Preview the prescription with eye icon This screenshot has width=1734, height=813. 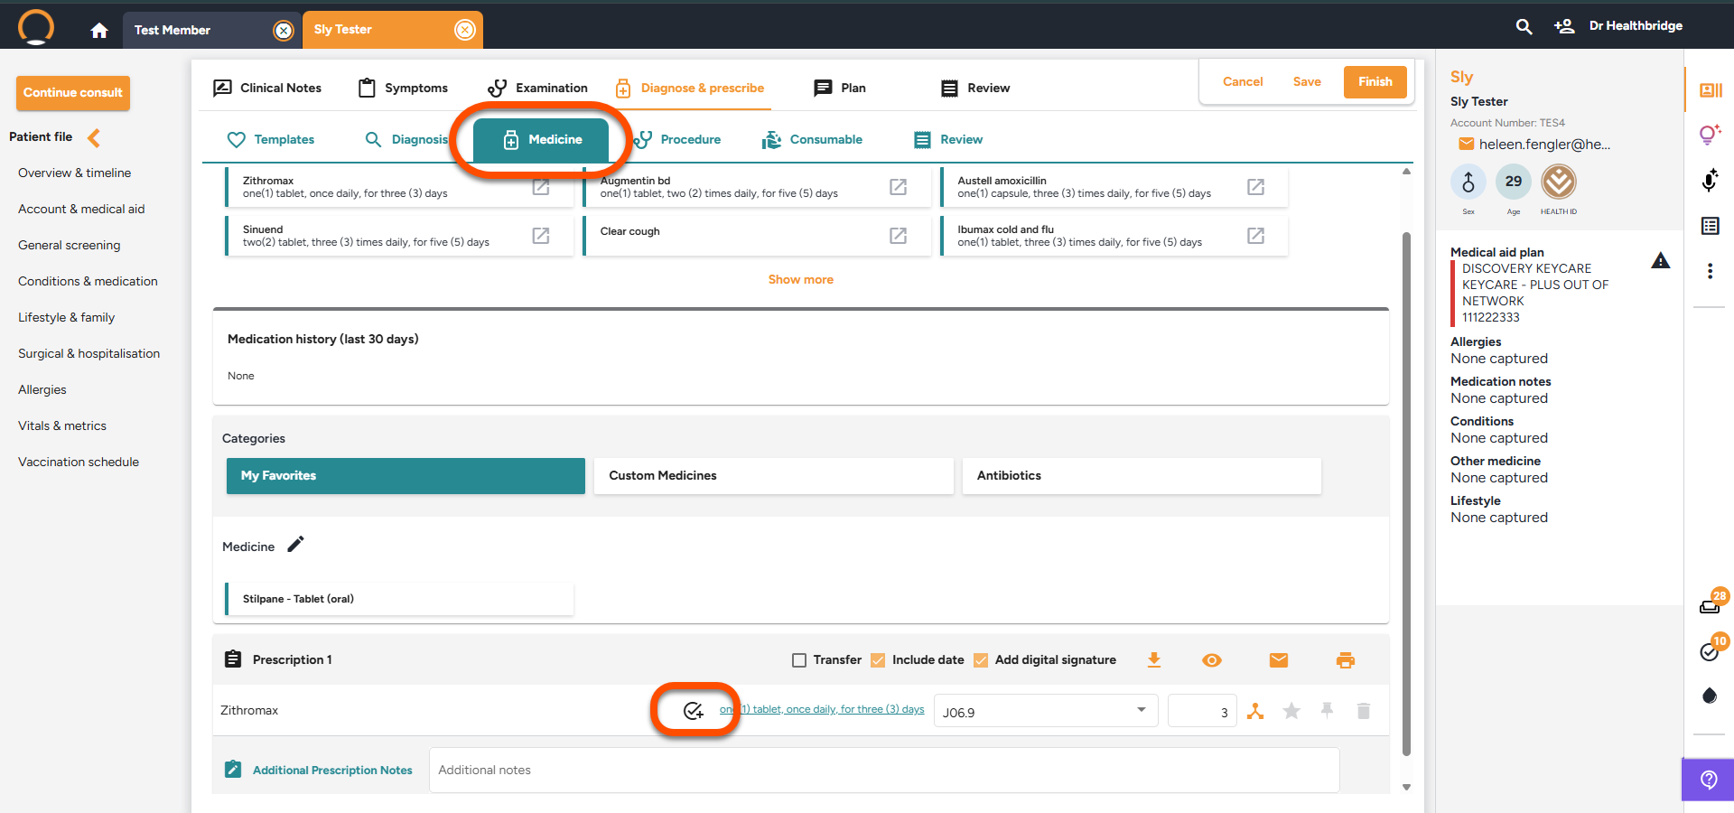tap(1212, 660)
